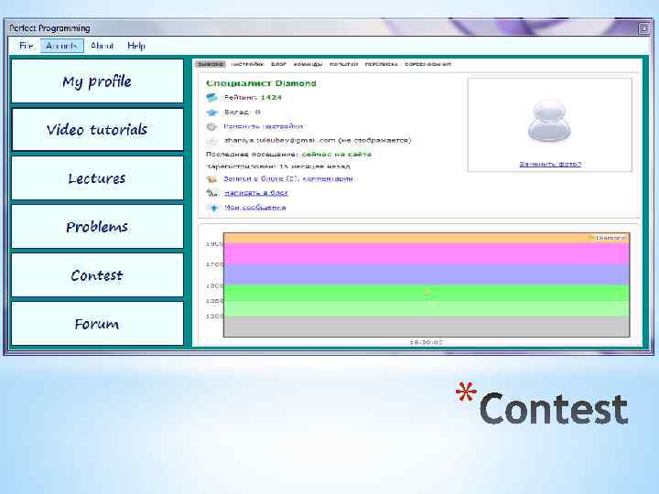Open the Accounts menu
The image size is (659, 494).
pos(62,46)
